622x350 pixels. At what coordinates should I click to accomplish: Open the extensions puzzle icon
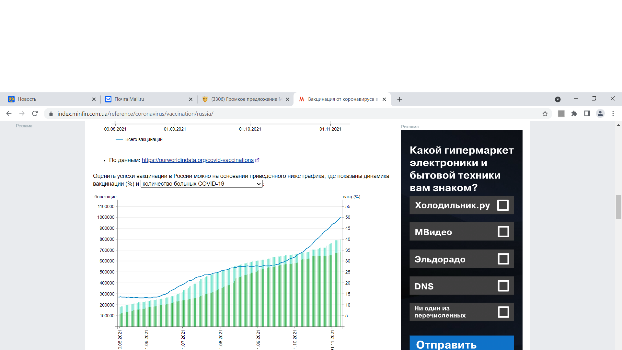(x=574, y=113)
